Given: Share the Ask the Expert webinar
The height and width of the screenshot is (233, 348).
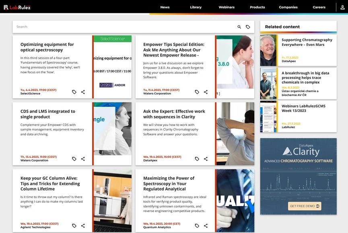Looking at the screenshot, I should (x=206, y=159).
